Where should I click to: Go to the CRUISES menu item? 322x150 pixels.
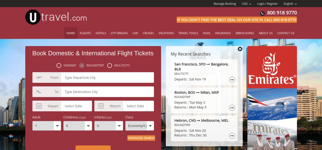(x=148, y=33)
